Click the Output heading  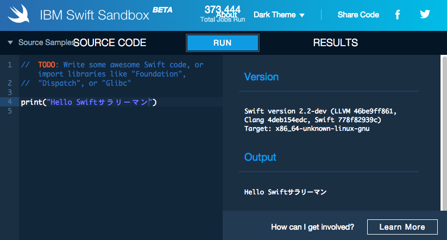point(260,157)
